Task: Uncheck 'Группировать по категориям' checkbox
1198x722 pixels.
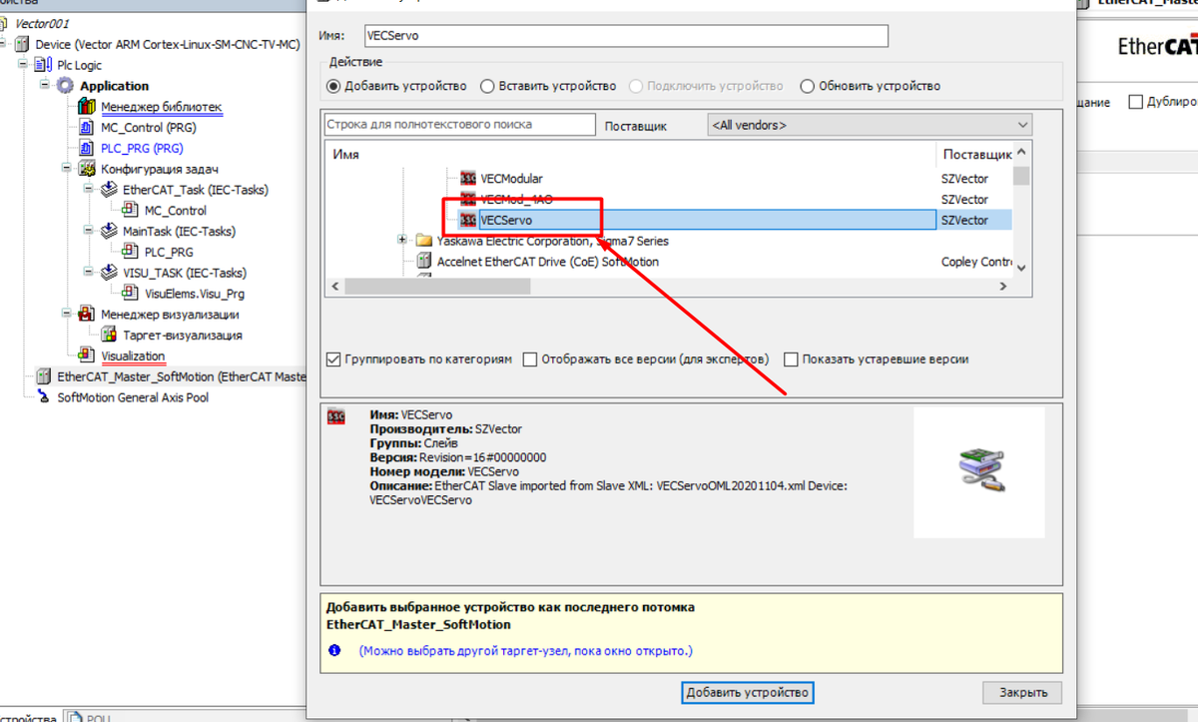Action: coord(333,360)
